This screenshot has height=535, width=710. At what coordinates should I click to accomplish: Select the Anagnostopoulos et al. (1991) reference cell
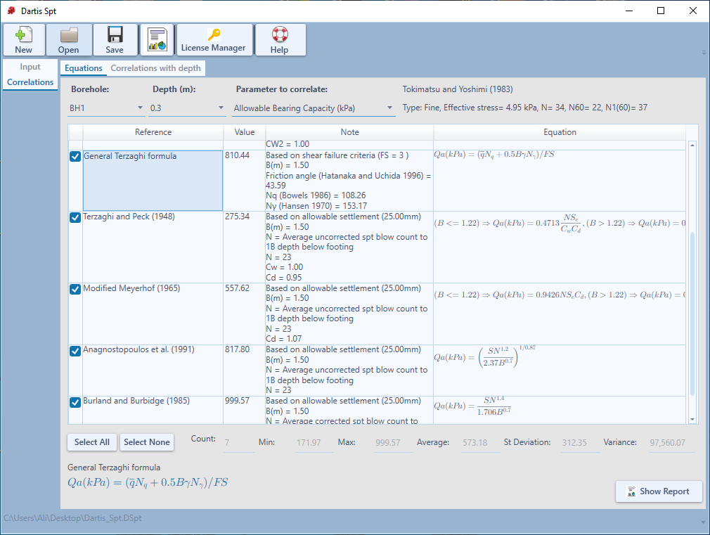tap(153, 370)
